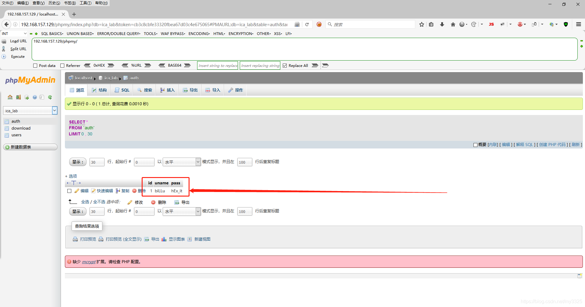This screenshot has height=307, width=585.
Task: Select the biLLu row checkbox
Action: point(69,191)
